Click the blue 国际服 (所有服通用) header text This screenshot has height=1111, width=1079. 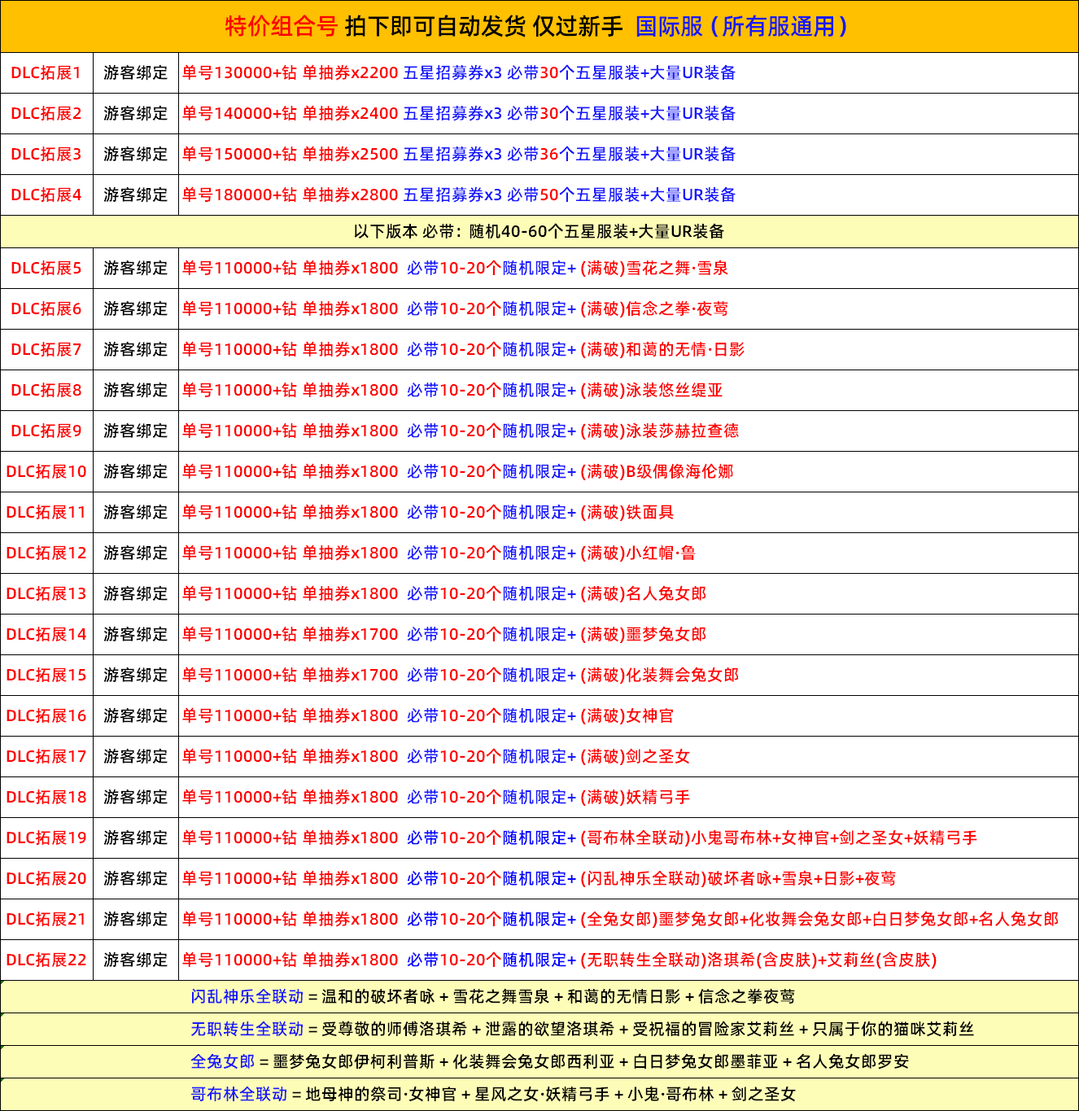pos(741,26)
